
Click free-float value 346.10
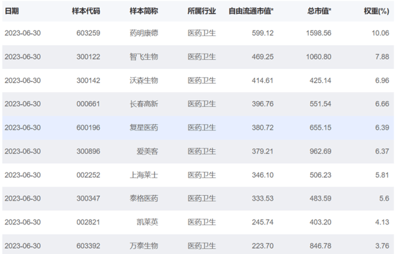[x=263, y=175]
